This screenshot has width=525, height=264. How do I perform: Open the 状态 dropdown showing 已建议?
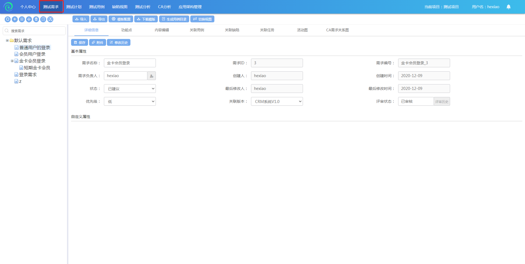coord(130,89)
